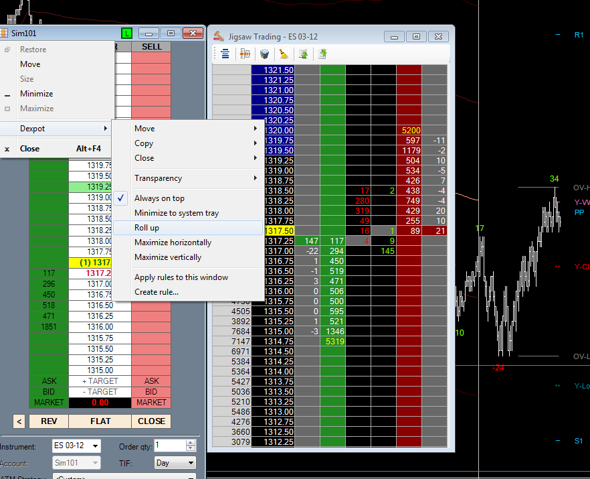
Task: Click the yellow 5200 offer value in Jigsaw
Action: pyautogui.click(x=409, y=131)
